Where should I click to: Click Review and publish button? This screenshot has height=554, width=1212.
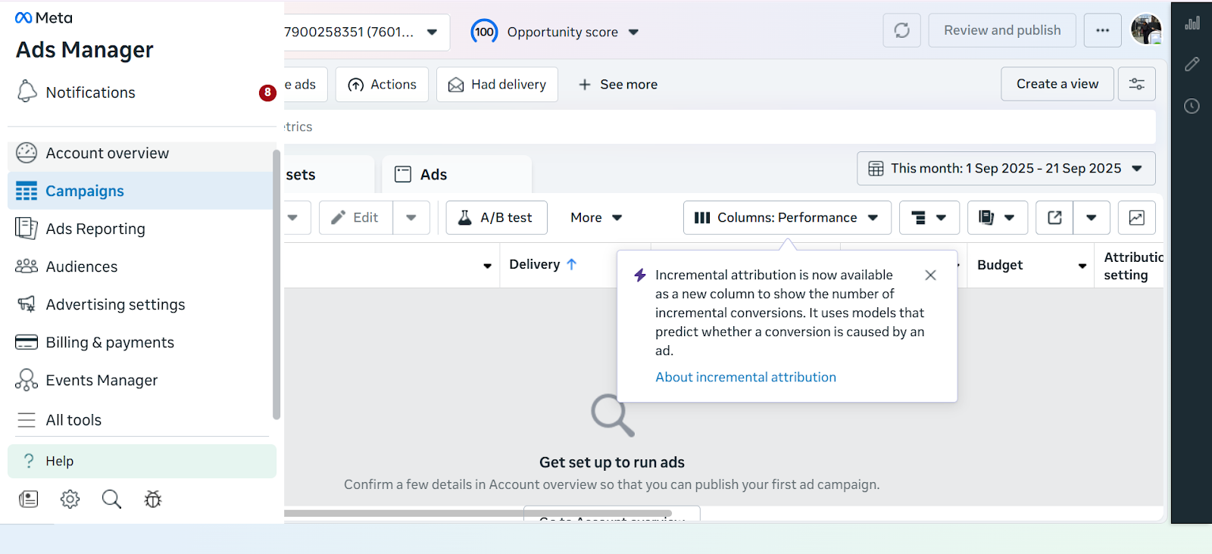[x=1002, y=30]
